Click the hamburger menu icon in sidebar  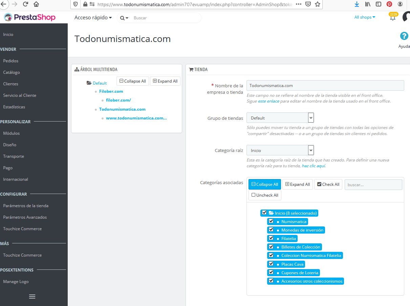pyautogui.click(x=32, y=297)
